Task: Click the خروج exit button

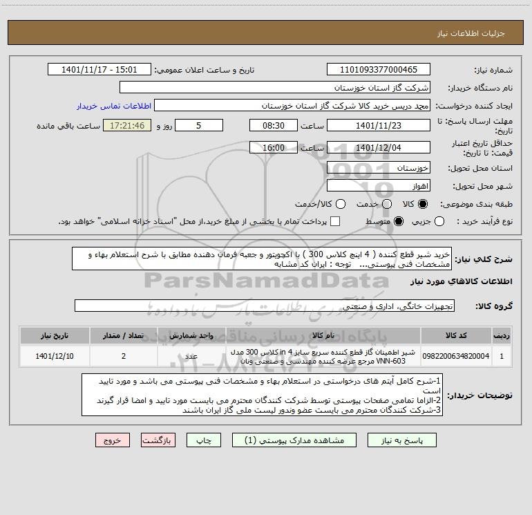Action: click(113, 440)
